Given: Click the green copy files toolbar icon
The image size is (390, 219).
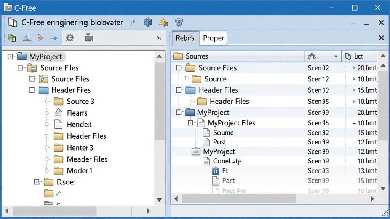Looking at the screenshot, I should tap(12, 38).
